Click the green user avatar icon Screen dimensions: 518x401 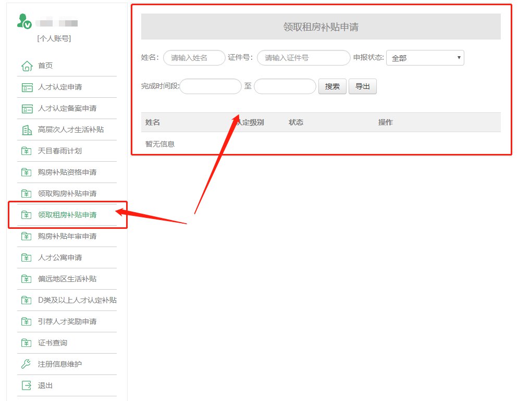[24, 21]
